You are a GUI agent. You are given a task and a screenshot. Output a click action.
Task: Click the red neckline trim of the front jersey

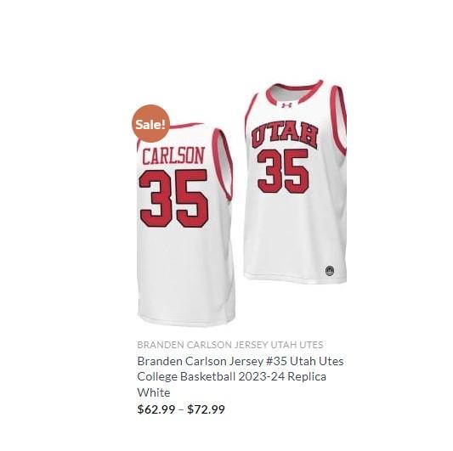[x=294, y=93]
